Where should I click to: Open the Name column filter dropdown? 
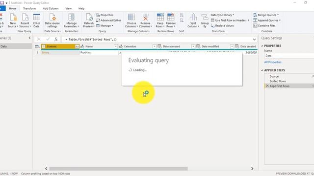click(x=116, y=46)
